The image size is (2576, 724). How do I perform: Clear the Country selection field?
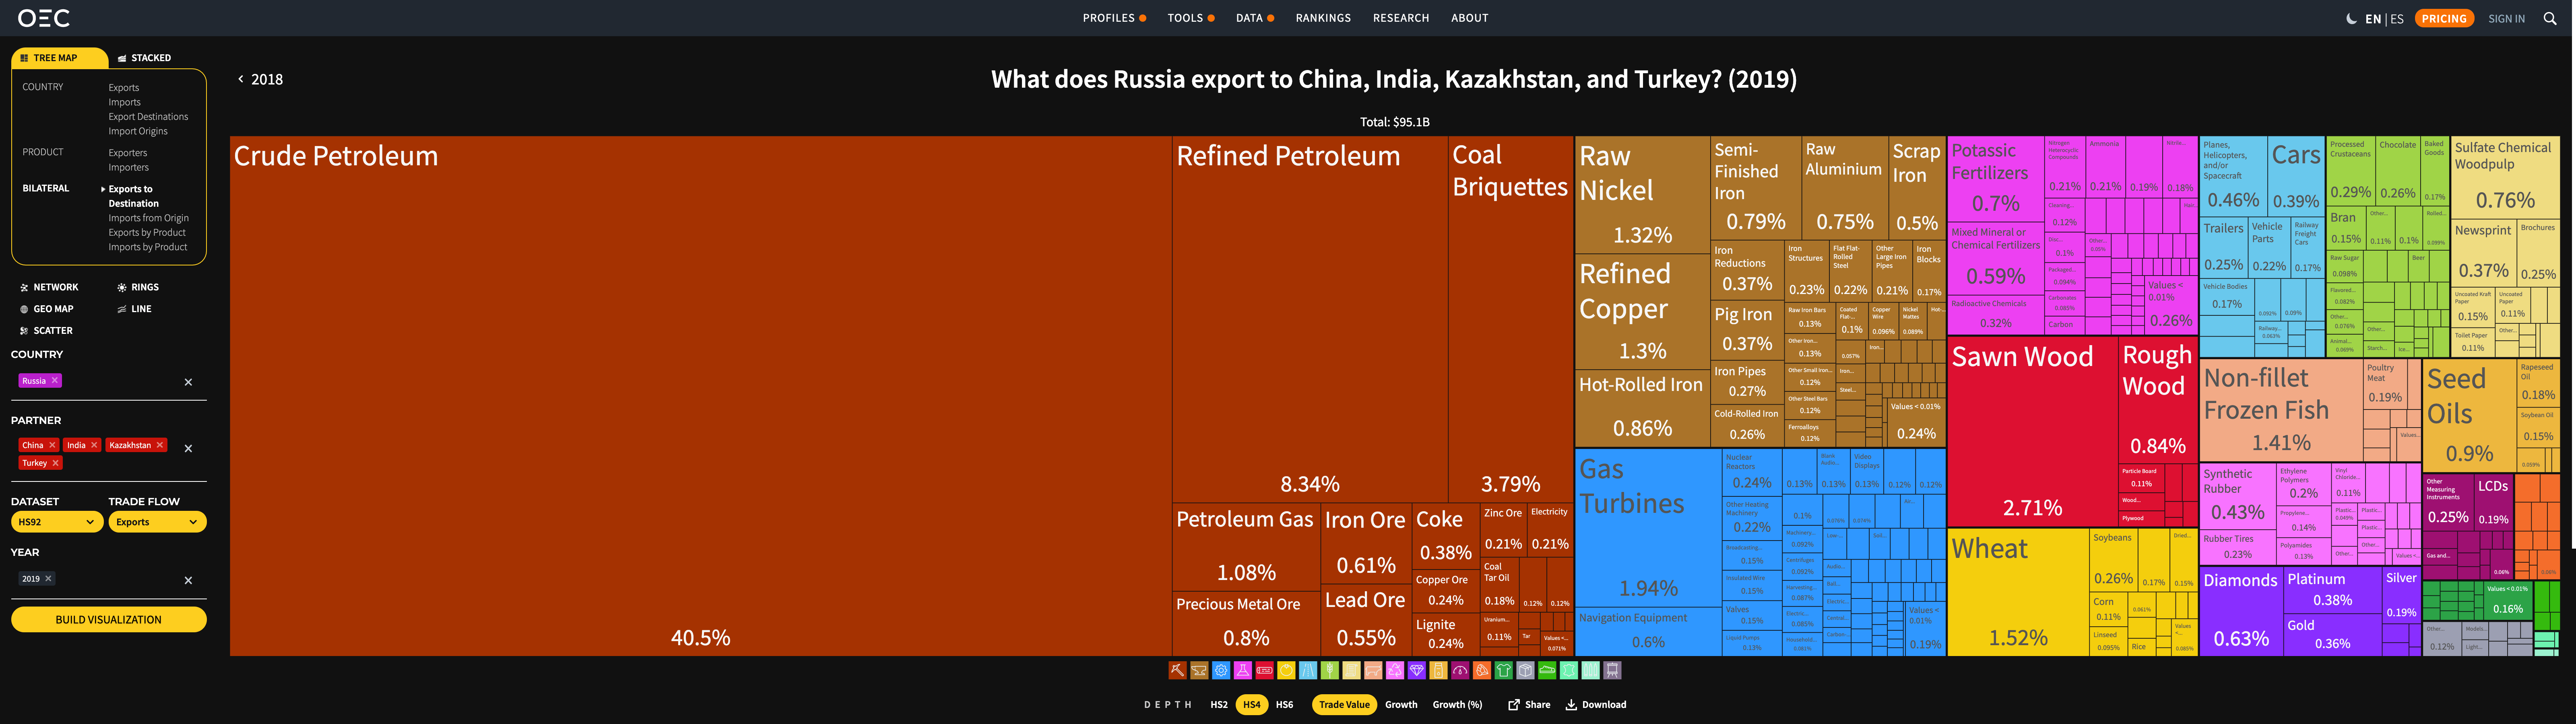(188, 382)
